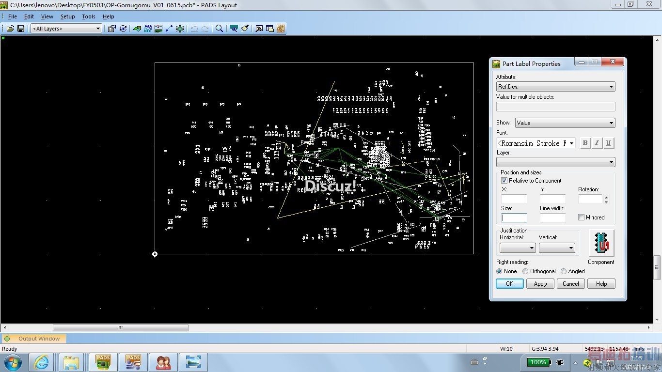Open the ECO toolbar blue line icon
Viewport: 662px width, 372px height.
169,29
